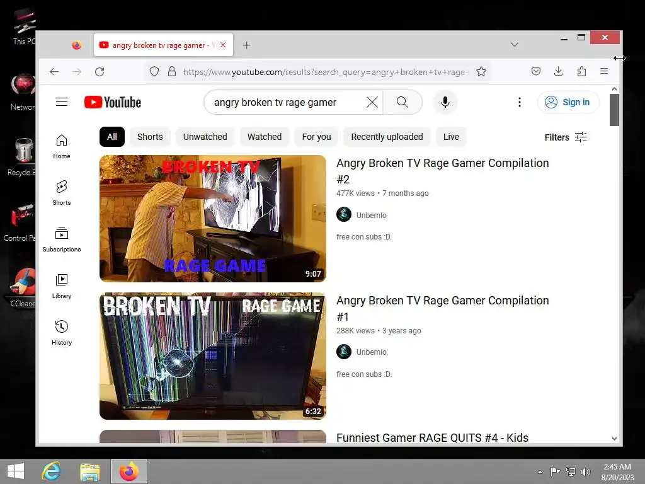Open the Filters options
This screenshot has width=645, height=484.
[565, 137]
